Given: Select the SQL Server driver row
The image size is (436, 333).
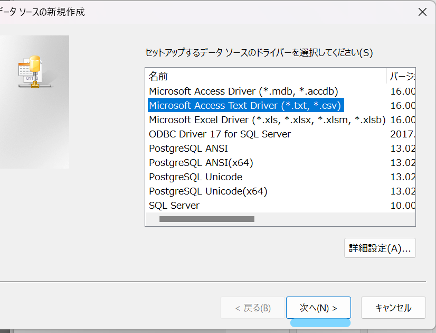Looking at the screenshot, I should [x=174, y=206].
